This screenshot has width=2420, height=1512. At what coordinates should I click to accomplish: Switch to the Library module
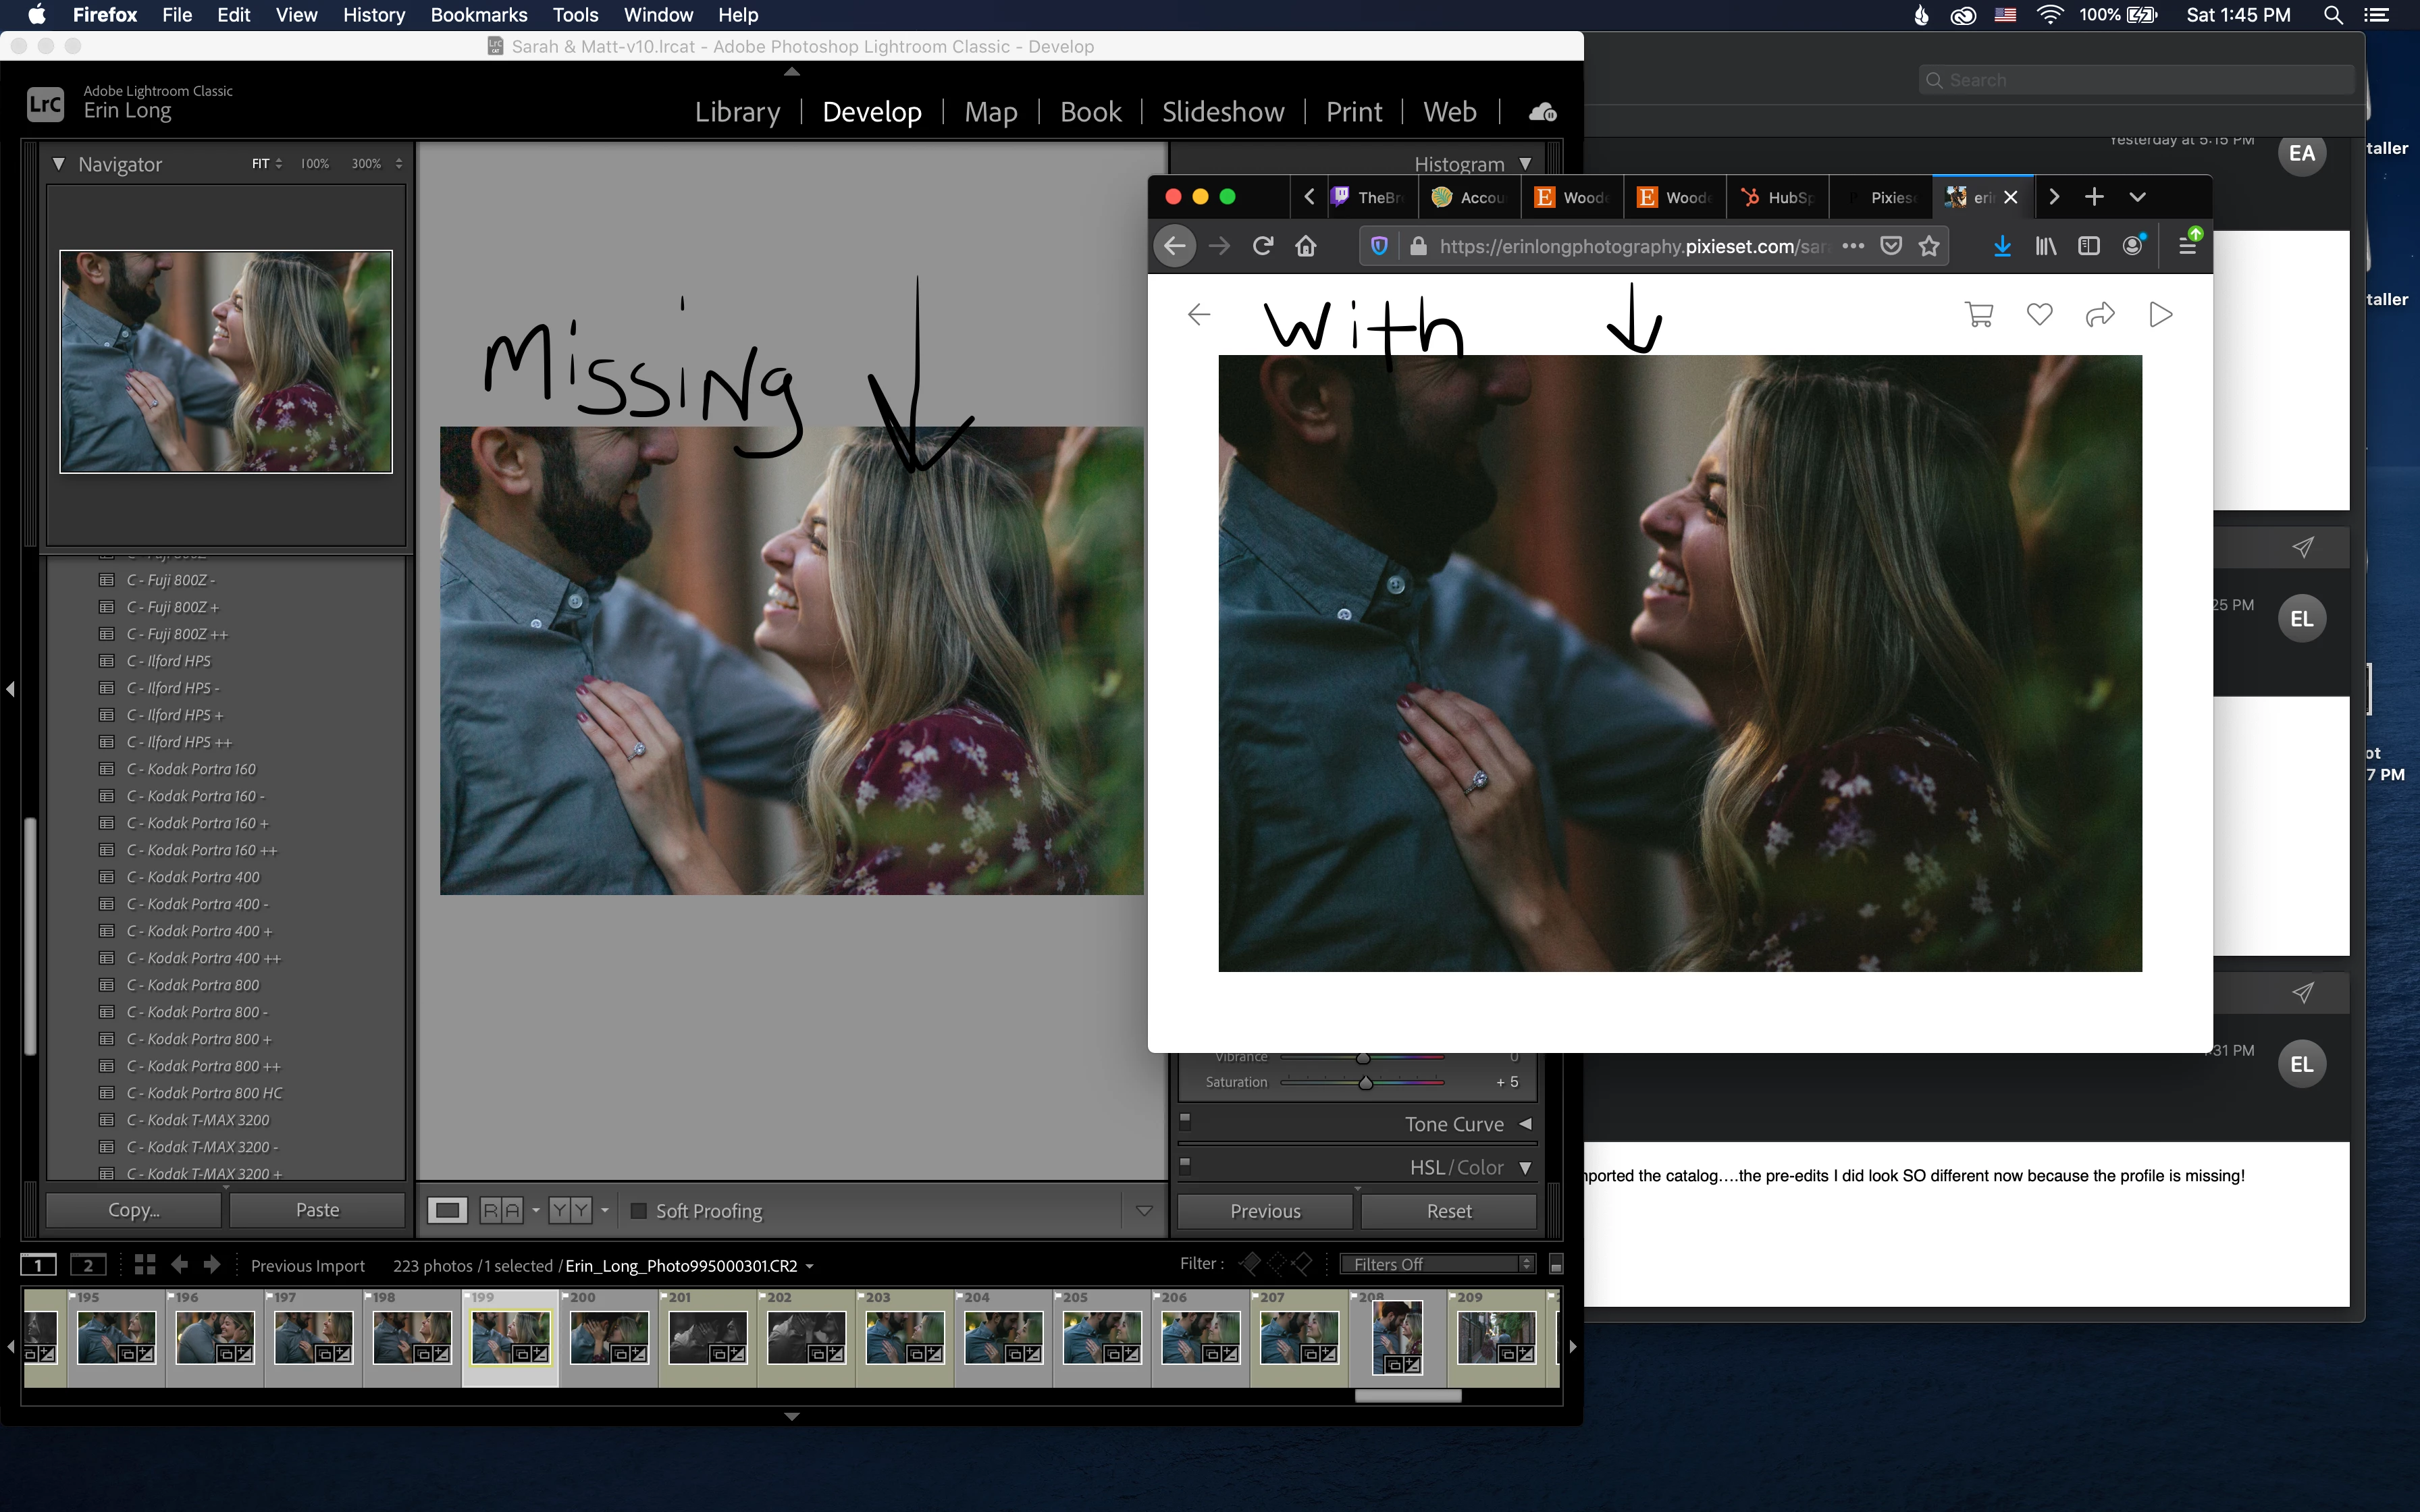(737, 112)
